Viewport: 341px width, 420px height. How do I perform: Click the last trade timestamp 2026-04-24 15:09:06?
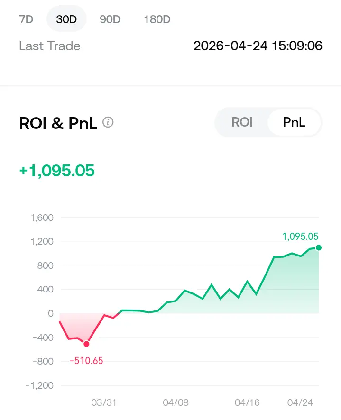pyautogui.click(x=258, y=46)
